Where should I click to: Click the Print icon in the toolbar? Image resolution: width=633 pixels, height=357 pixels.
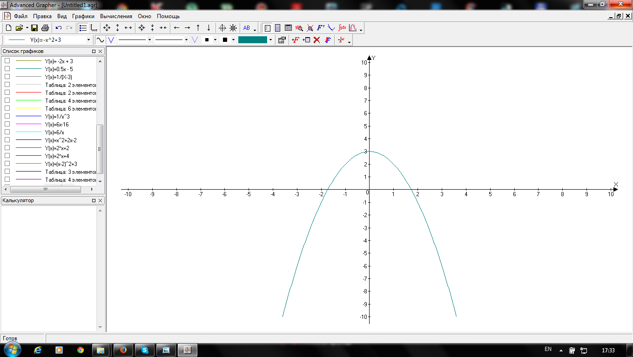[x=45, y=28]
